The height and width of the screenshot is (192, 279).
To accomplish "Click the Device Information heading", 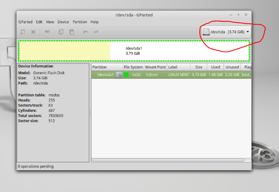I will pyautogui.click(x=36, y=66).
